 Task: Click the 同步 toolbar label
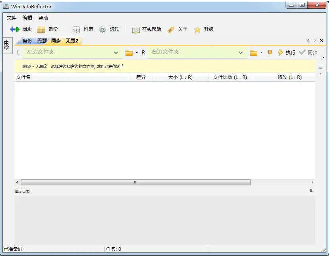pyautogui.click(x=27, y=29)
